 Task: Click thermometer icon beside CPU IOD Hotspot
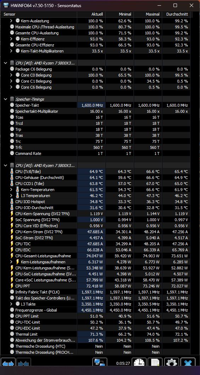pyautogui.click(x=12, y=202)
